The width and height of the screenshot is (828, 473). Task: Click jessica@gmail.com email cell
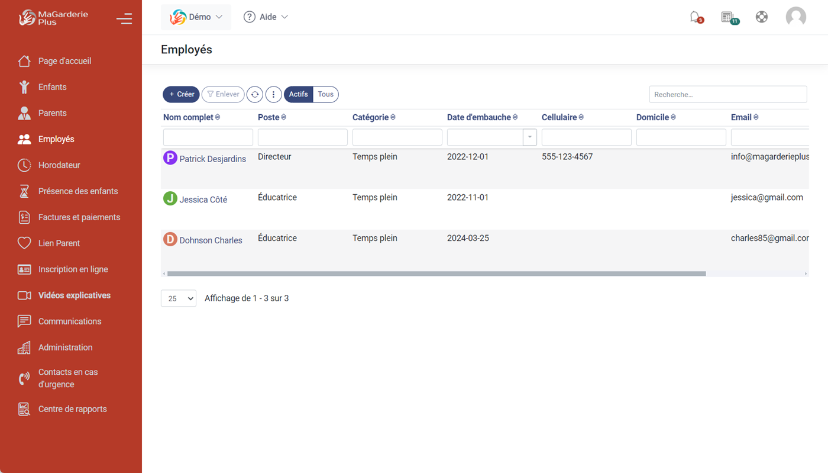tap(767, 198)
